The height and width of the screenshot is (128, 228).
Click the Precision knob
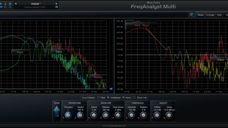point(68,115)
